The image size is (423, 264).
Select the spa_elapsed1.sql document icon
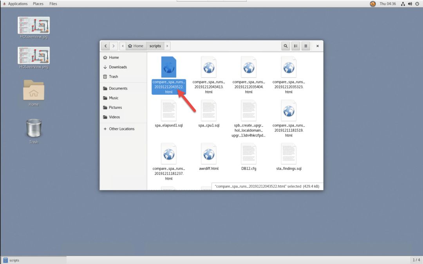(168, 110)
